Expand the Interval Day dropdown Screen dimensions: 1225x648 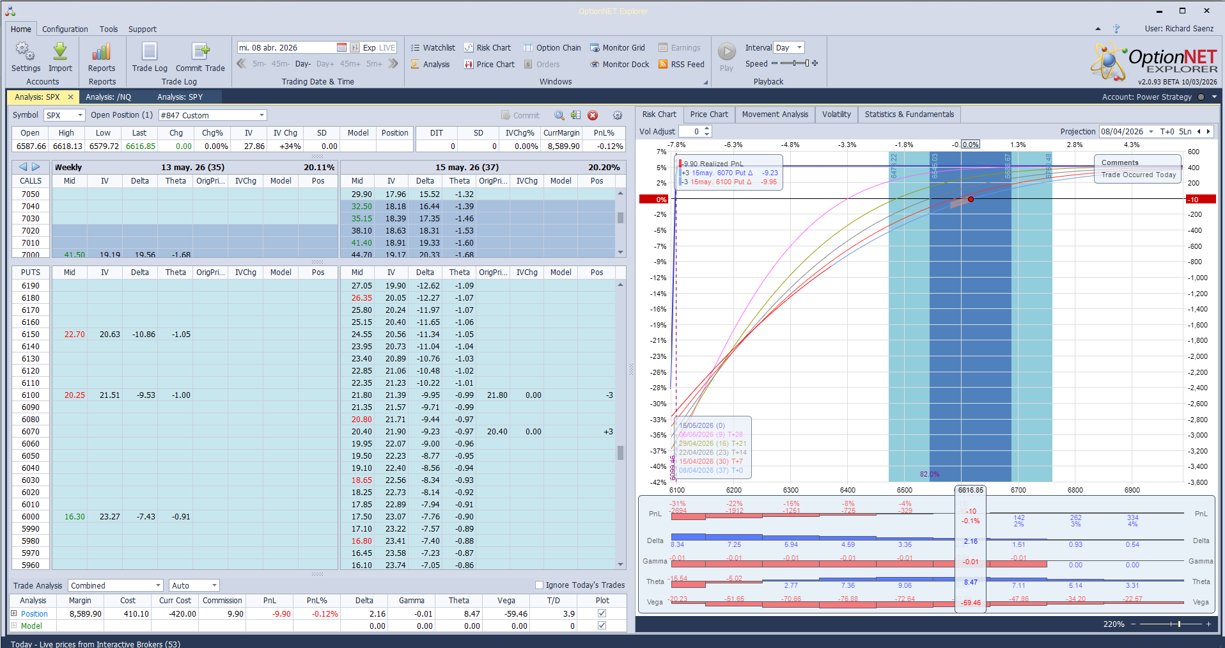click(x=799, y=48)
